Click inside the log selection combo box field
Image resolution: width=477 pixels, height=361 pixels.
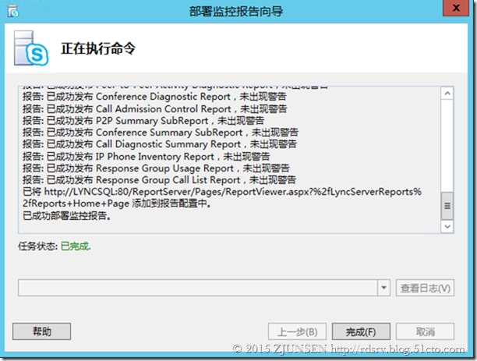tap(198, 288)
